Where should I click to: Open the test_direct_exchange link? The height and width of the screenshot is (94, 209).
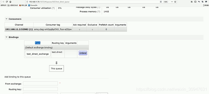tap(38, 54)
